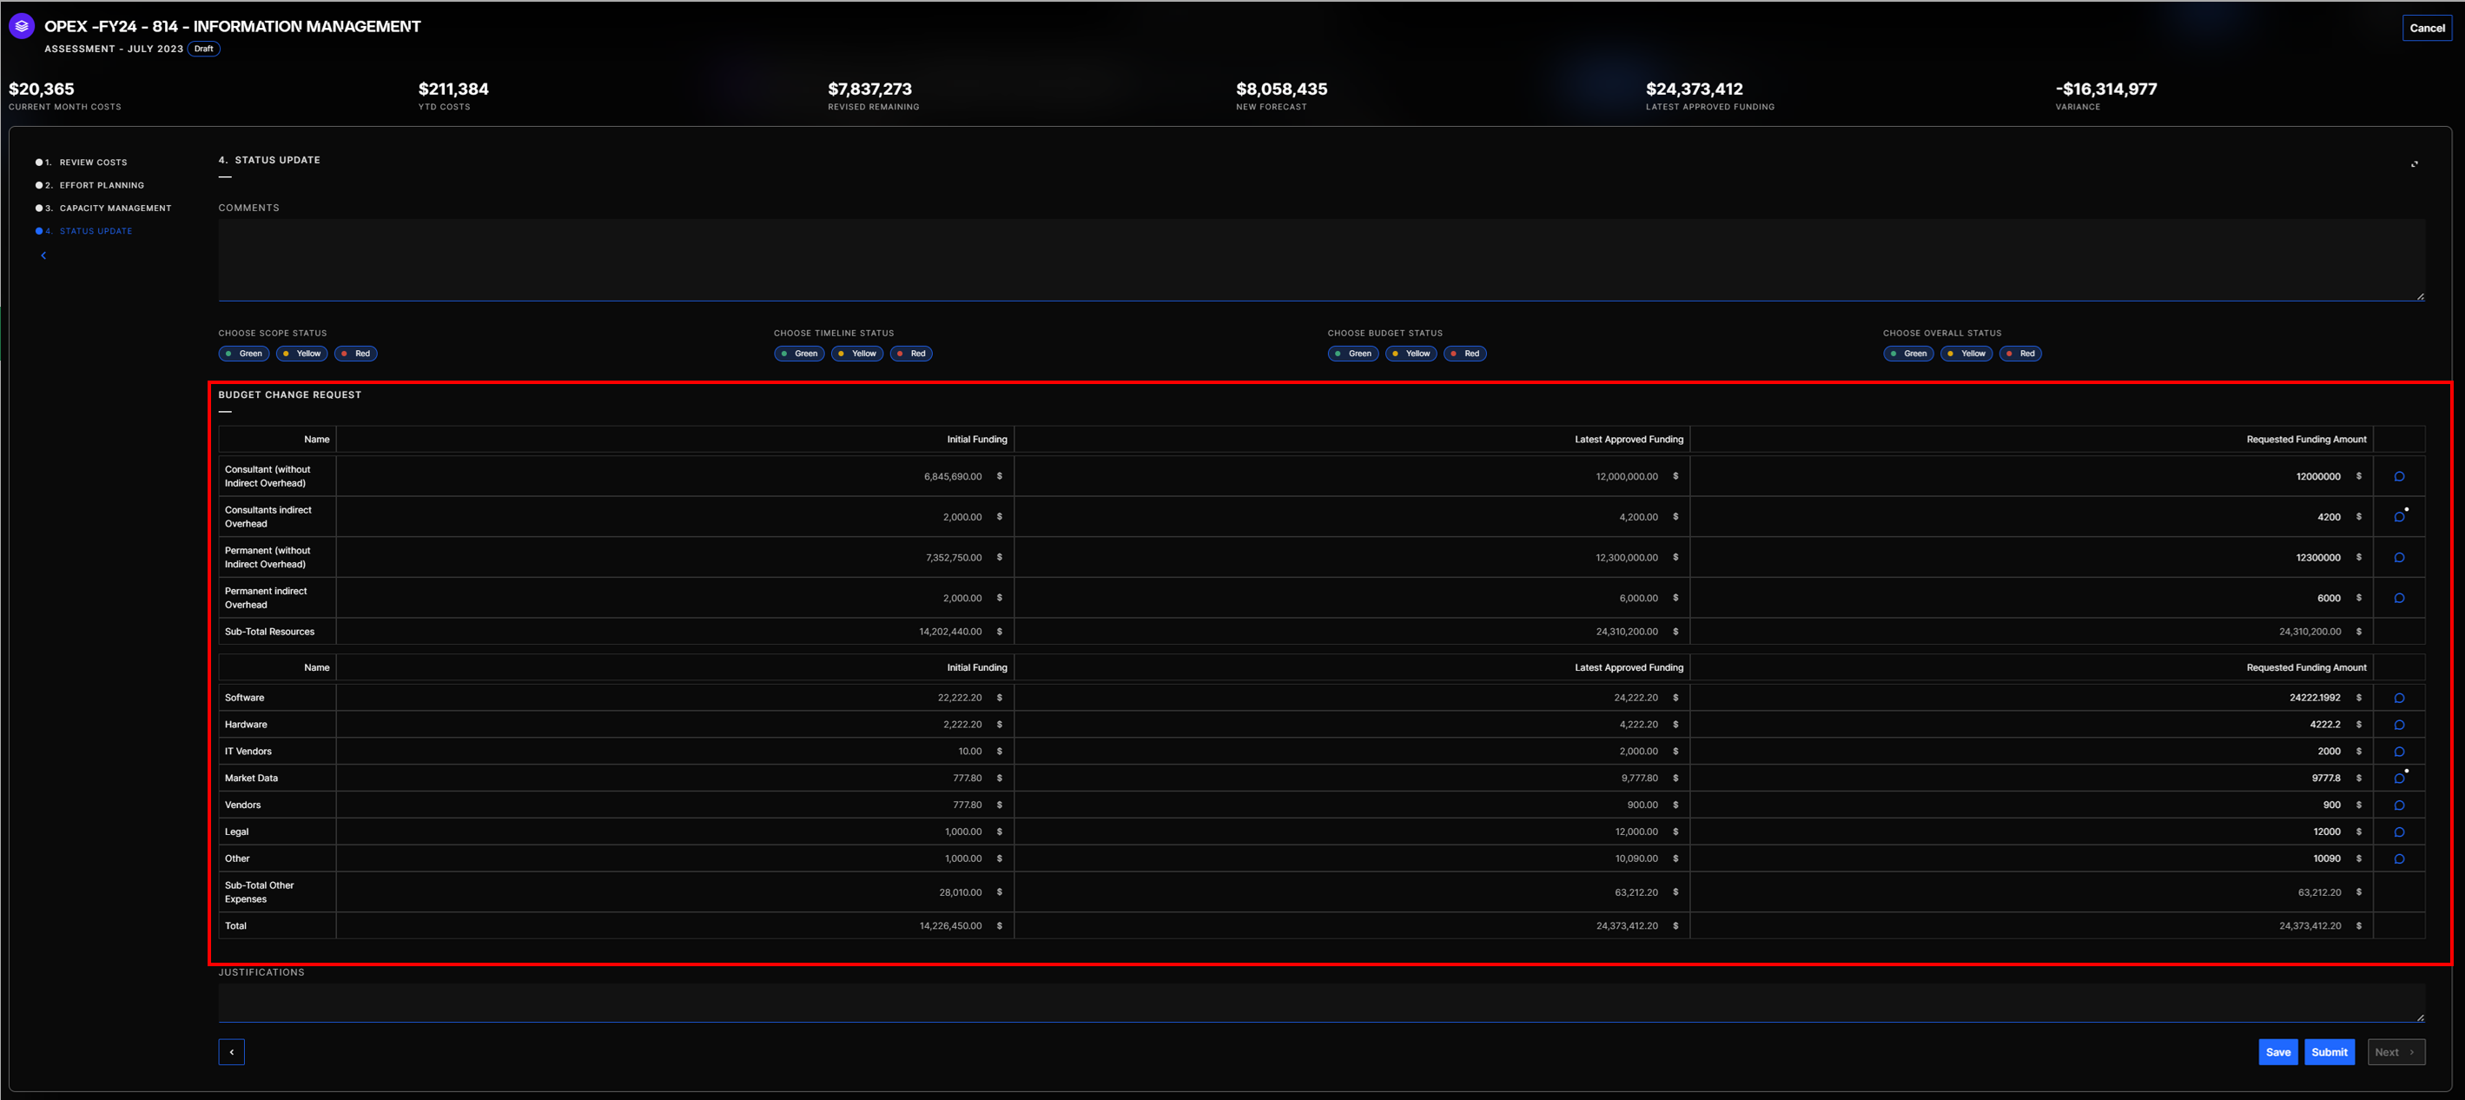Open comment icon for Legal row

point(2399,832)
